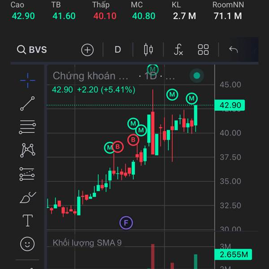Click the KL value 2.7 M

pos(184,16)
